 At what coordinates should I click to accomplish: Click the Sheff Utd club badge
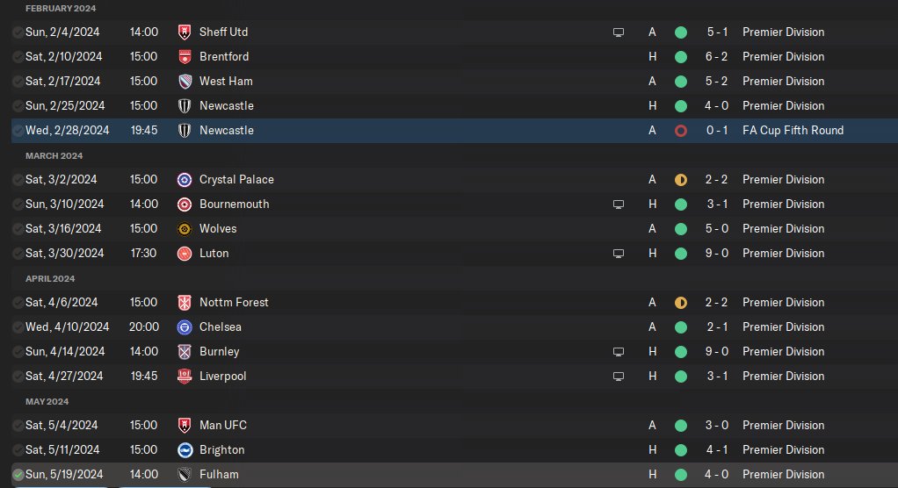tap(185, 32)
